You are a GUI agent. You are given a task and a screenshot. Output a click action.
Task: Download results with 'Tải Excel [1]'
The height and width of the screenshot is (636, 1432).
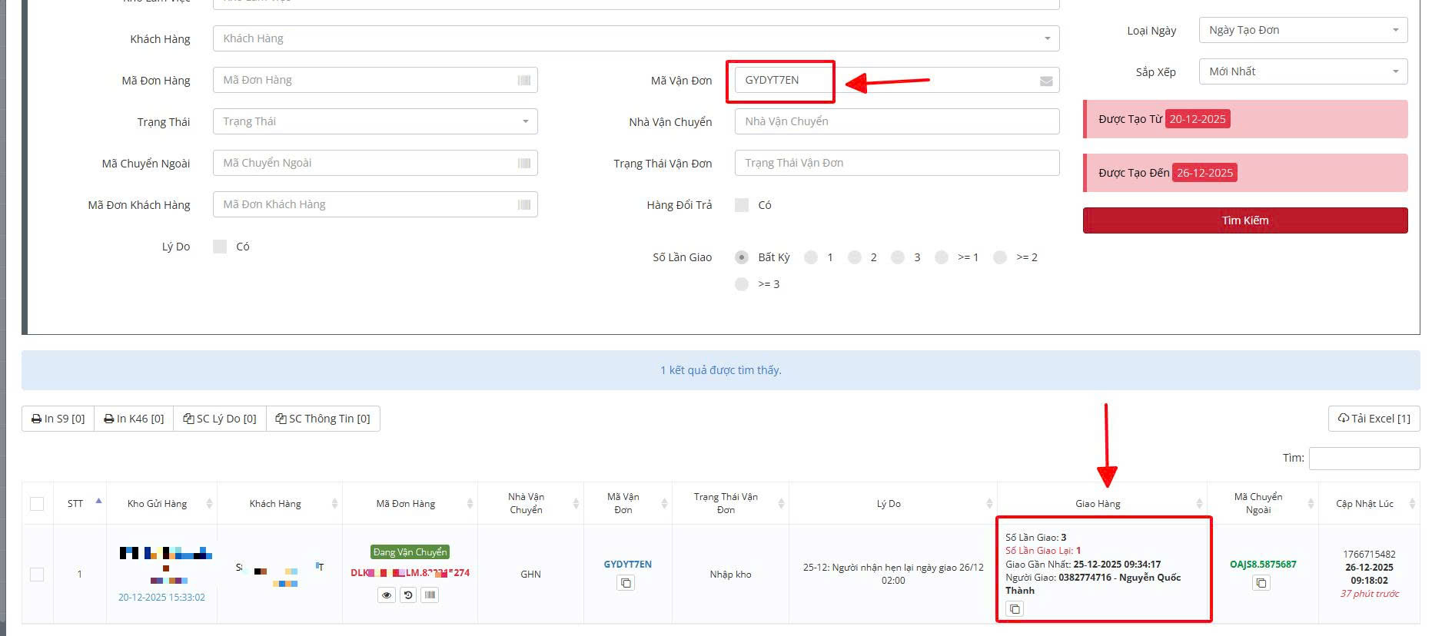(x=1374, y=419)
